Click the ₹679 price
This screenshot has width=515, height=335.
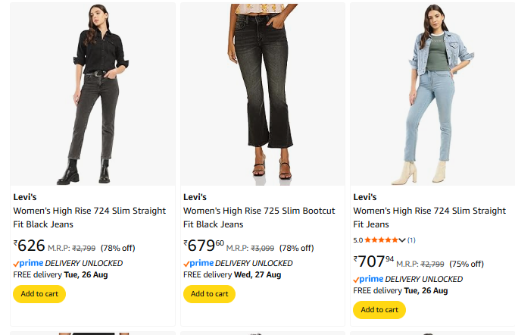tap(203, 246)
